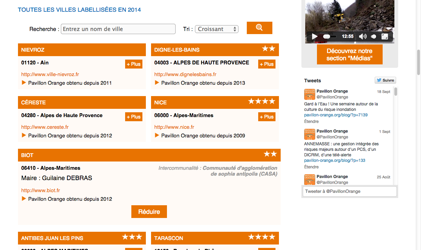Image resolution: width=421 pixels, height=250 pixels.
Task: Mute the video with the speaker icon
Action: (363, 36)
